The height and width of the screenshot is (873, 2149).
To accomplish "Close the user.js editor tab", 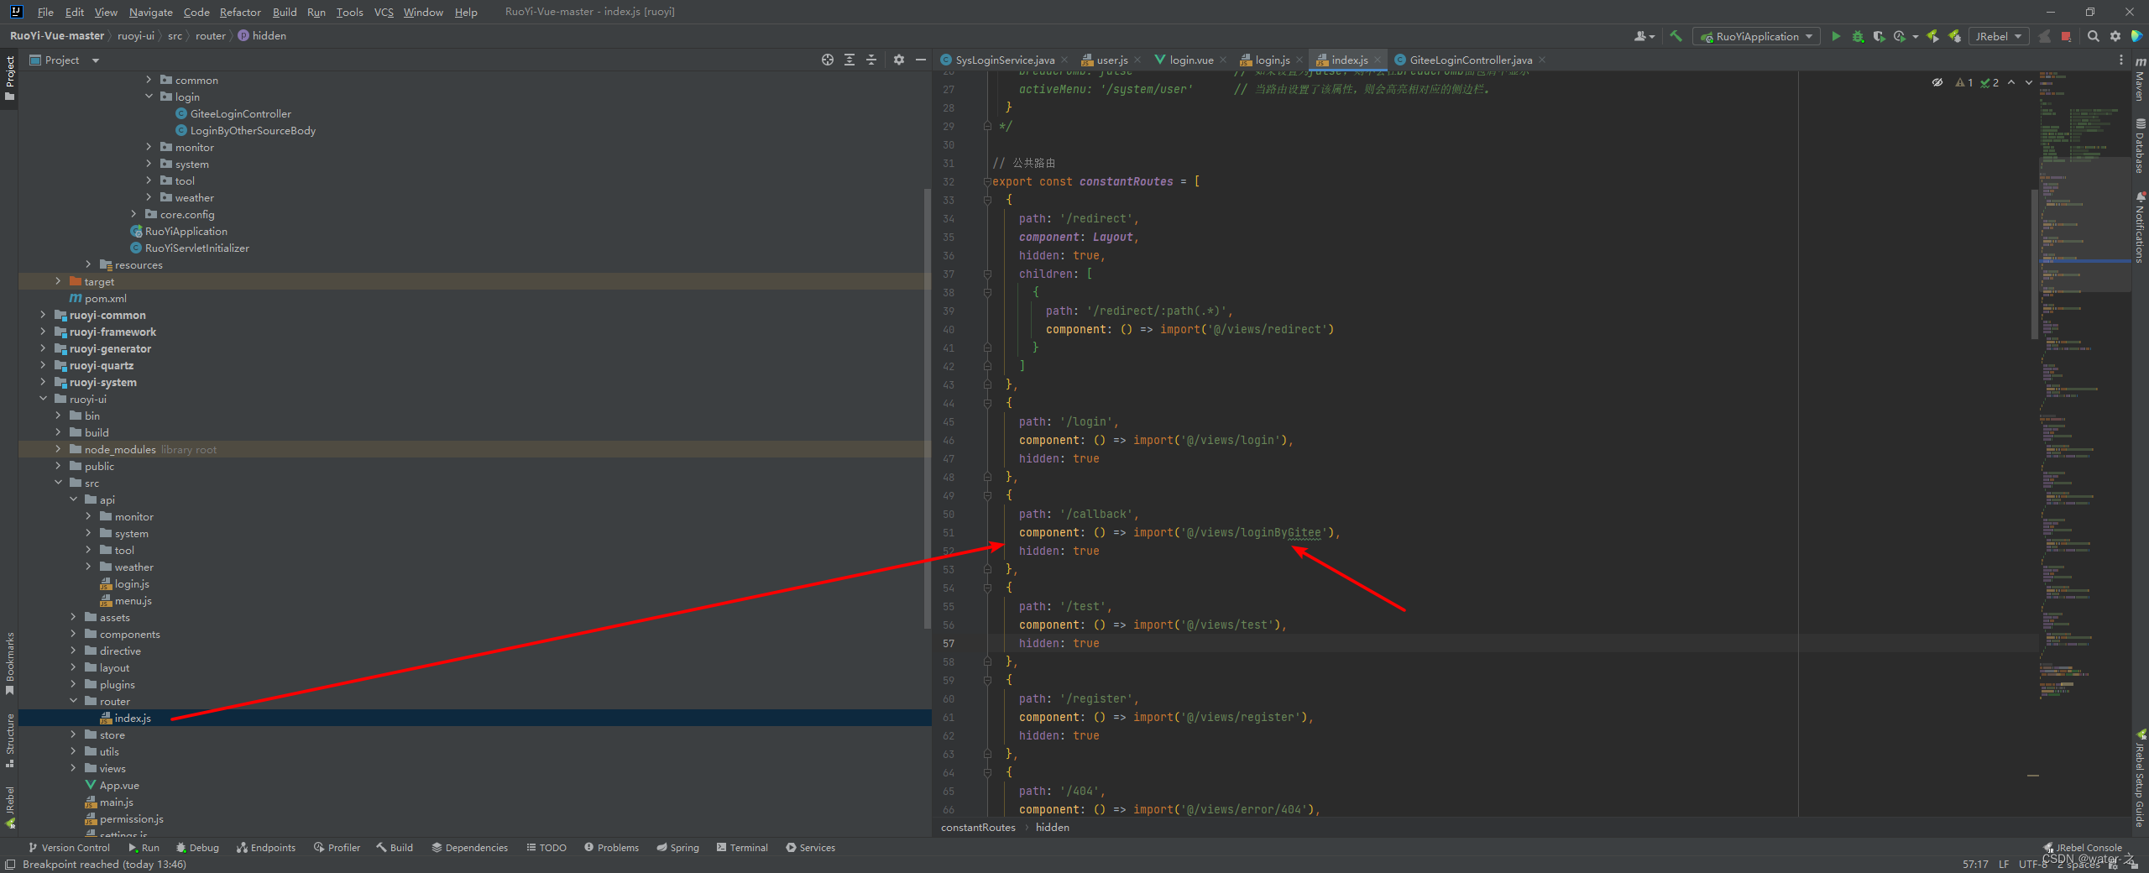I will (1137, 60).
